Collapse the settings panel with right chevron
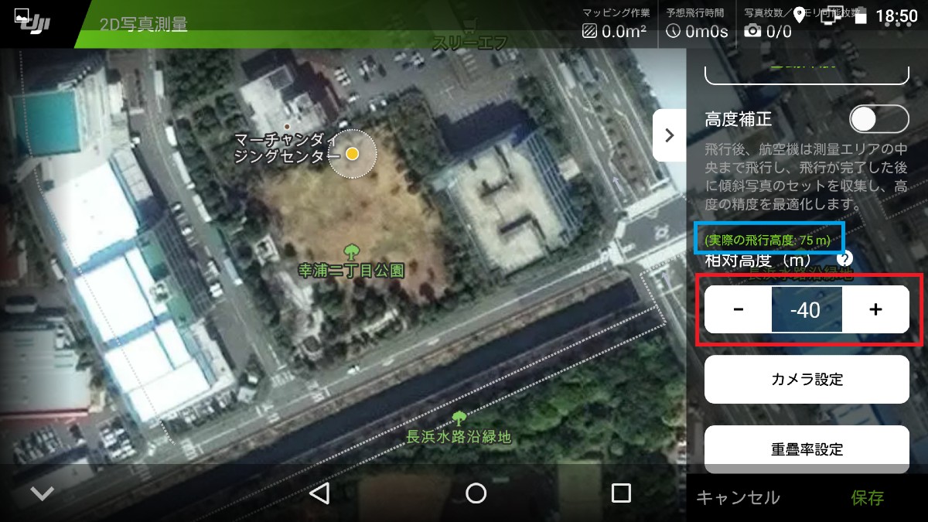928x522 pixels. 669,135
